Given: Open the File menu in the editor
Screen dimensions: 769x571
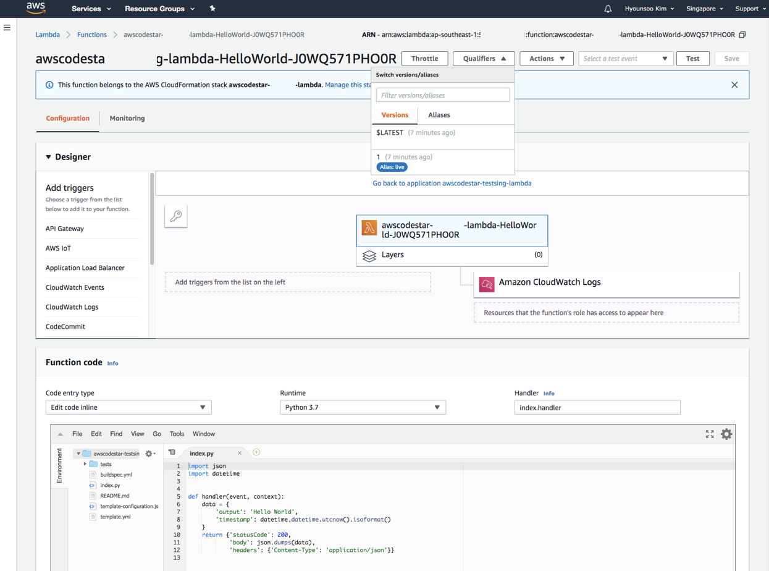Looking at the screenshot, I should point(77,434).
